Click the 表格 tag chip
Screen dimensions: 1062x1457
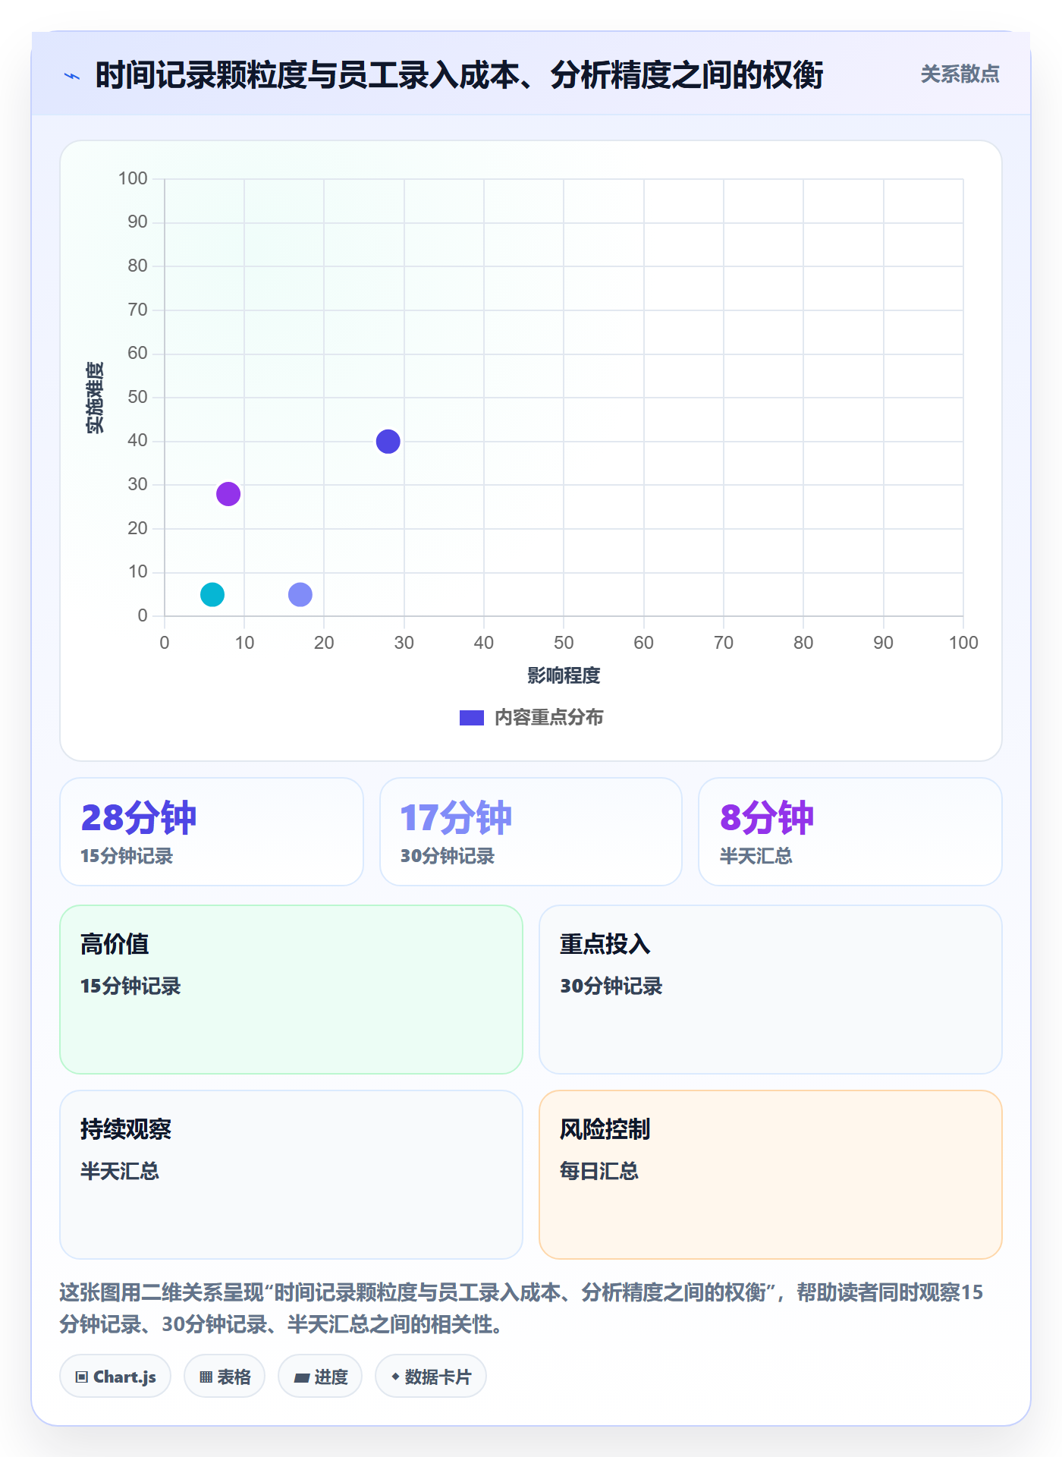point(225,1377)
